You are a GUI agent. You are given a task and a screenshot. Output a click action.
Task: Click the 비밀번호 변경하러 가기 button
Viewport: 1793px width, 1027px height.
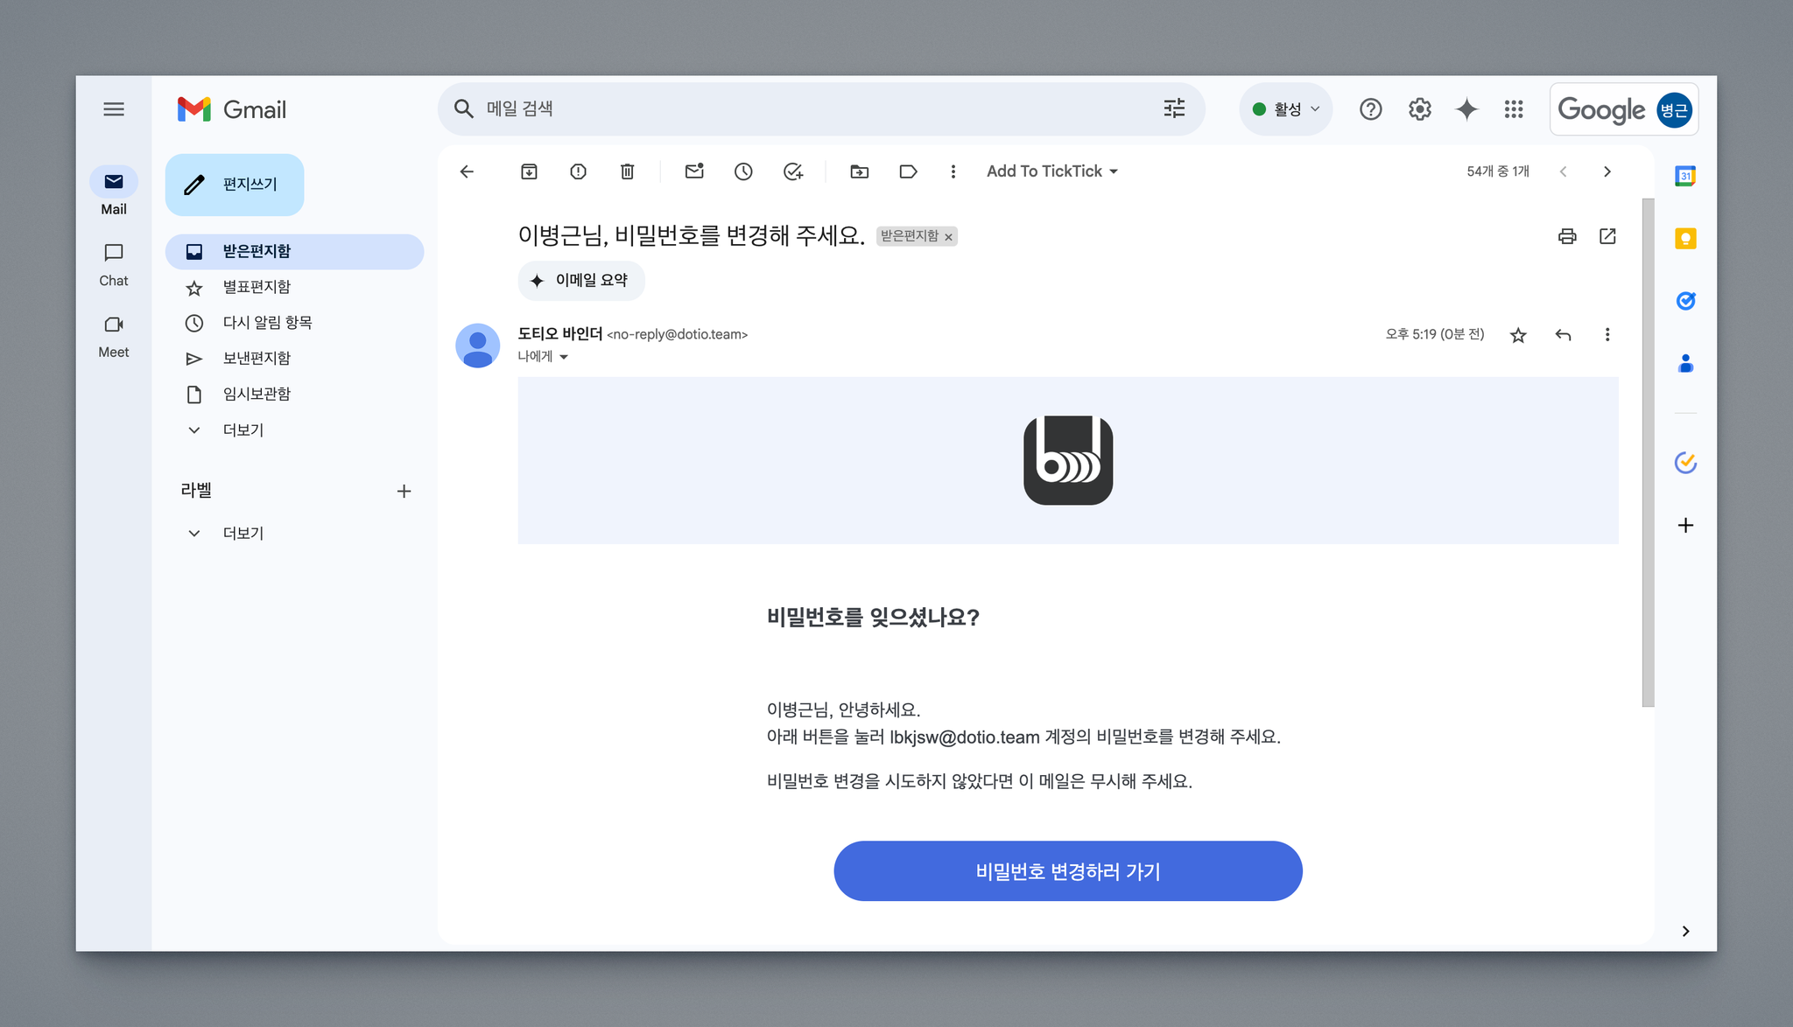[x=1067, y=871]
